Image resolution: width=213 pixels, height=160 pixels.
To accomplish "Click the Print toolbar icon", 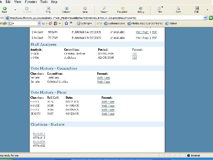I will 178,9.
